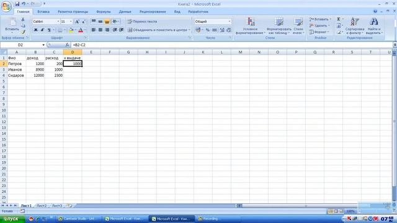Select cell with Сидоров
This screenshot has height=223, width=397.
coord(17,76)
